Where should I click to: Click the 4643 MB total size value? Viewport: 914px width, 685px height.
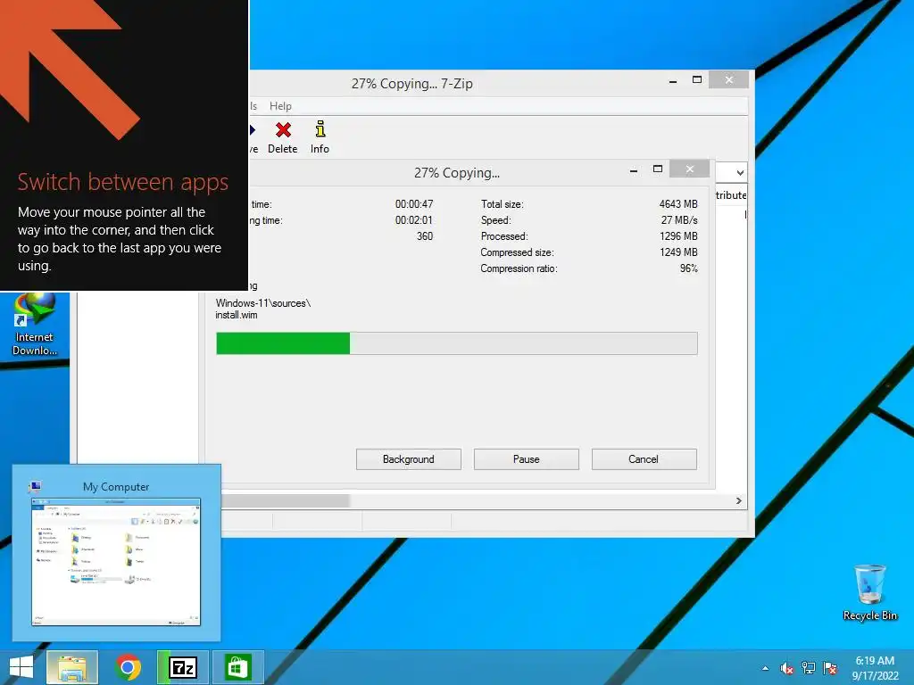pyautogui.click(x=678, y=204)
